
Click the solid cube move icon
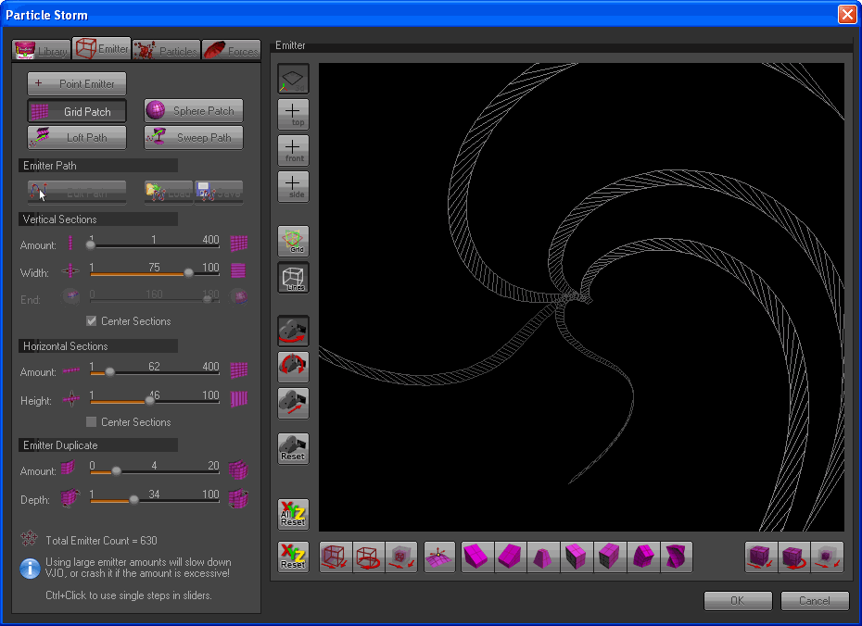click(761, 557)
